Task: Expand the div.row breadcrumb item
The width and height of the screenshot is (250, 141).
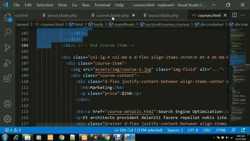Action: (241, 24)
